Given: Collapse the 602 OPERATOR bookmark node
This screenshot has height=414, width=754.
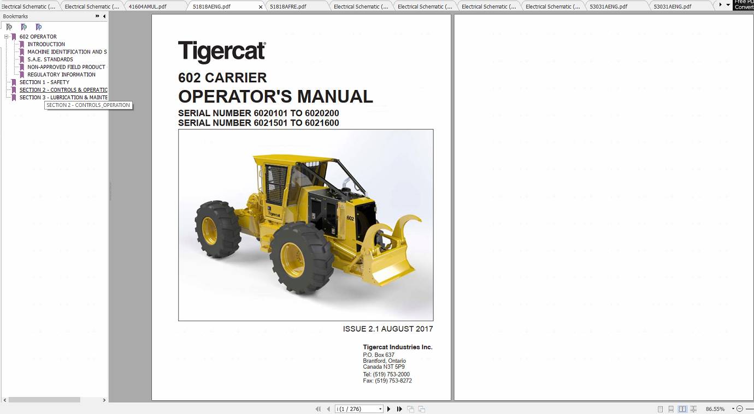Looking at the screenshot, I should [x=5, y=37].
